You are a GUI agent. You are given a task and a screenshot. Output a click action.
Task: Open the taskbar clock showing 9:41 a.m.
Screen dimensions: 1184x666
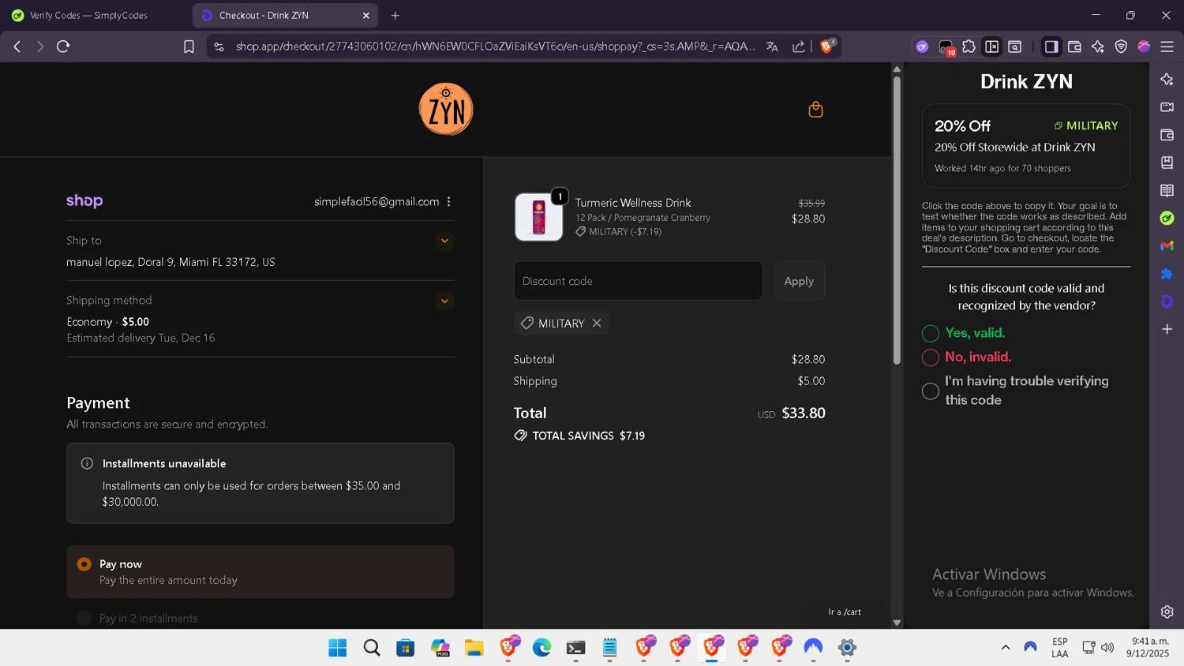[x=1148, y=647]
